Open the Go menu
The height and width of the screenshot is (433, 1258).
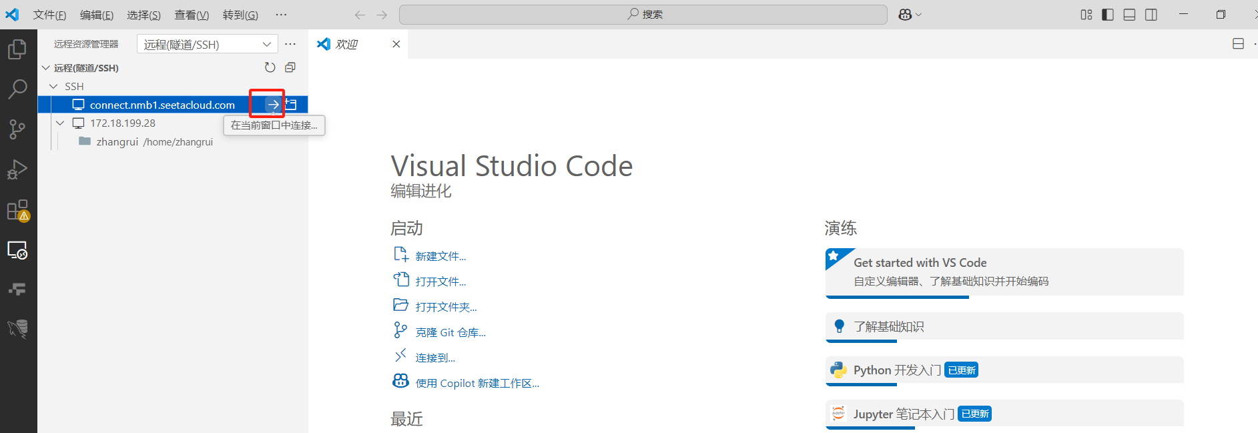tap(240, 15)
